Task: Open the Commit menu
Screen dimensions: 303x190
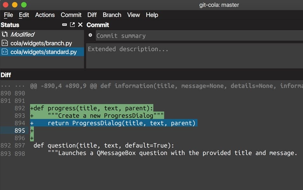Action: tap(71, 15)
